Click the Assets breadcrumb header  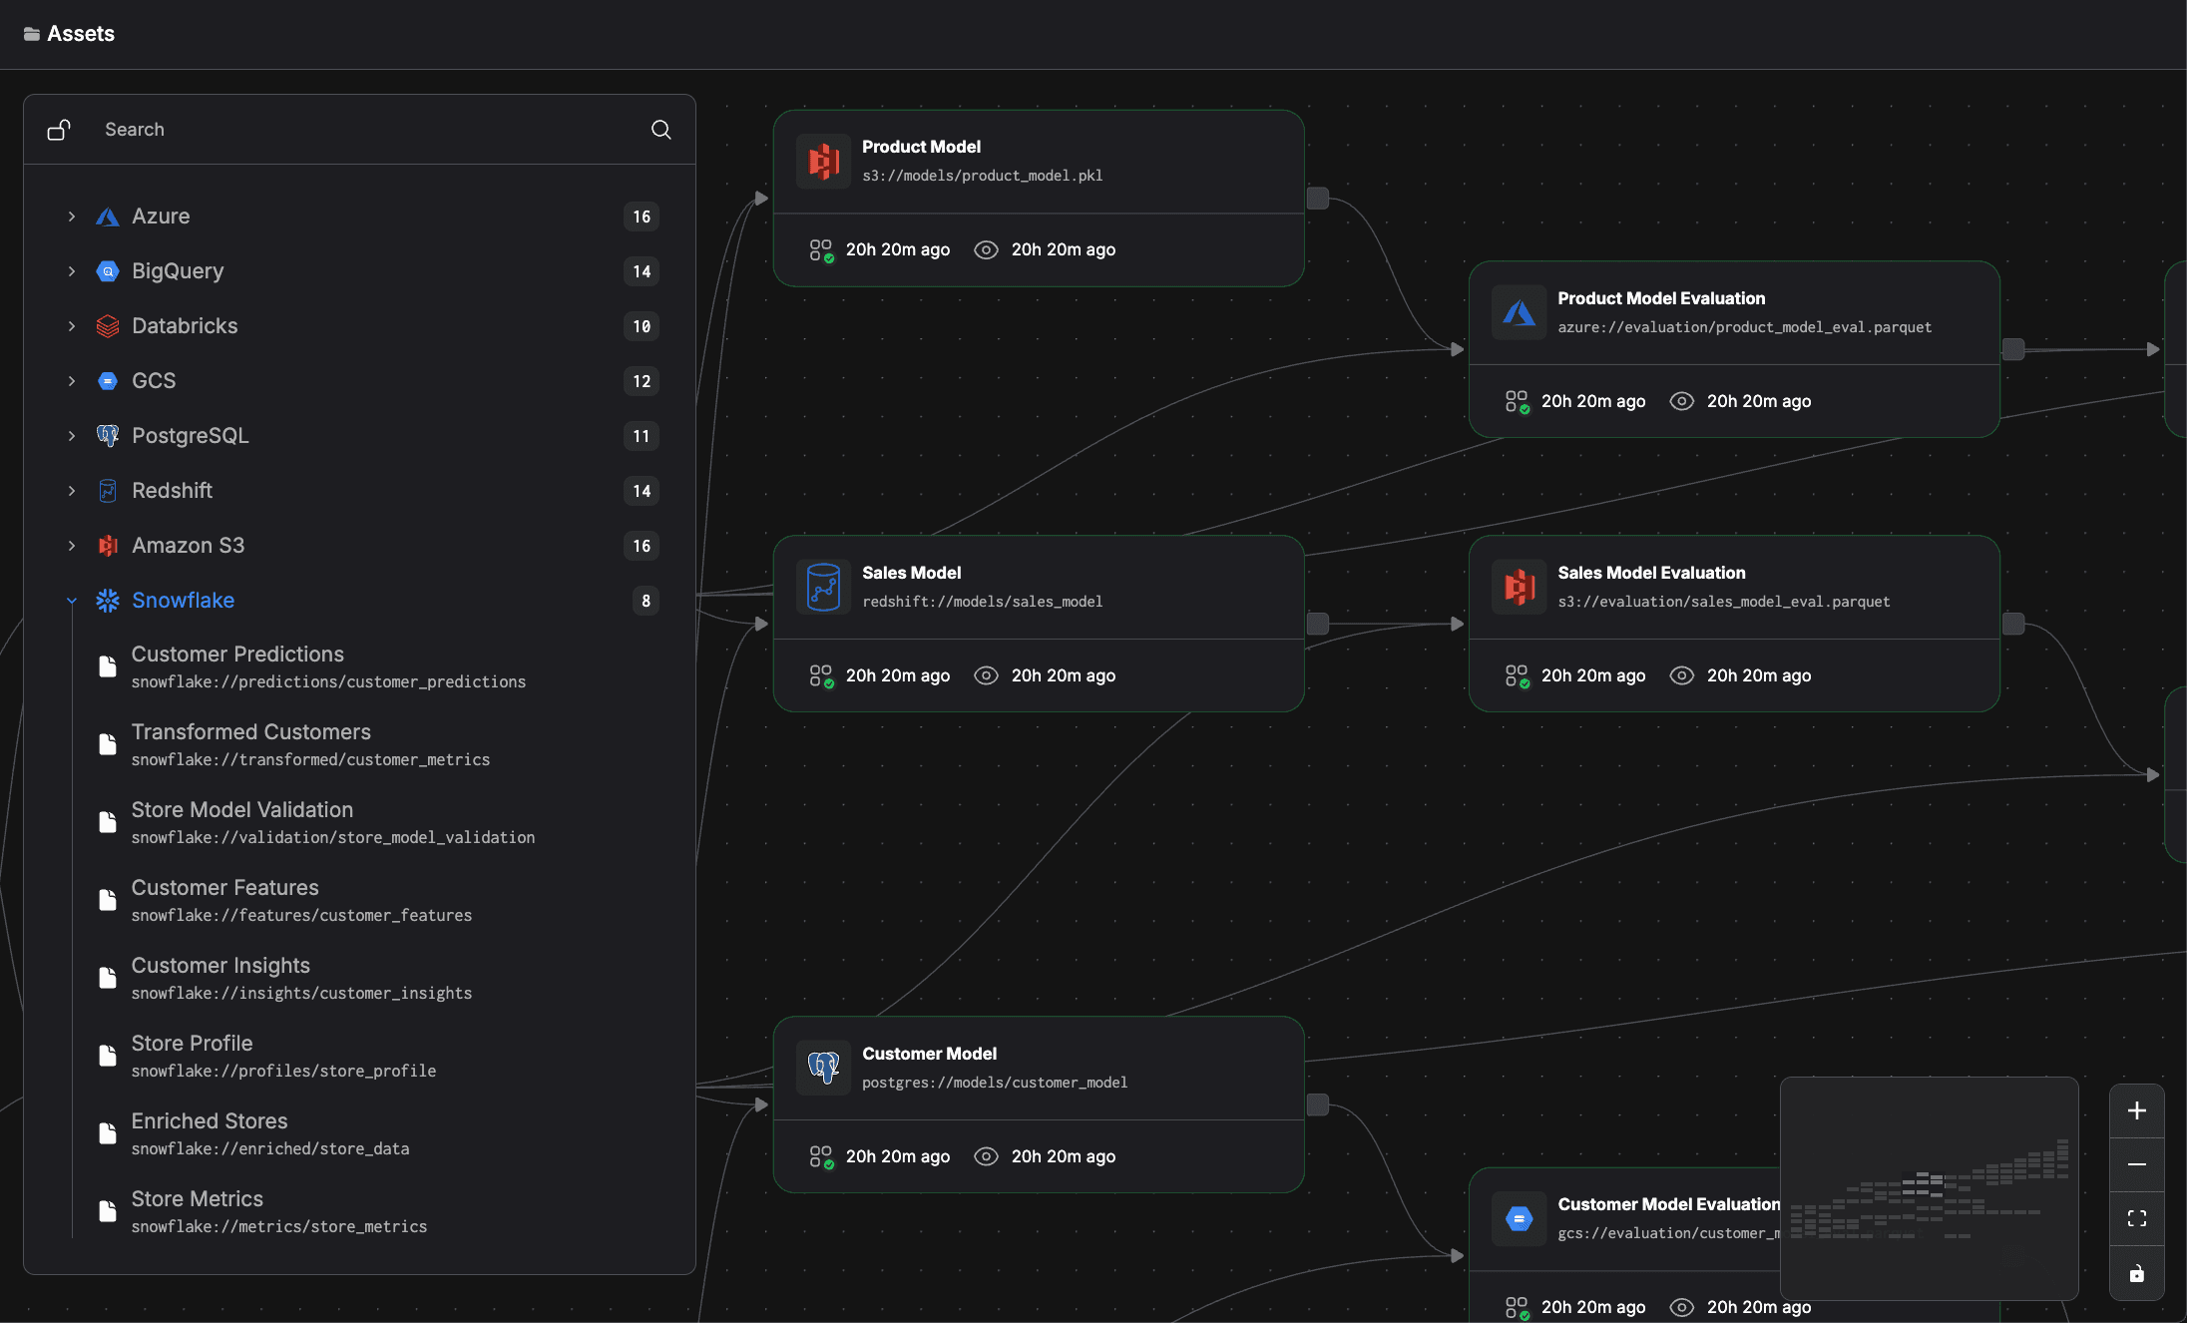(x=80, y=34)
